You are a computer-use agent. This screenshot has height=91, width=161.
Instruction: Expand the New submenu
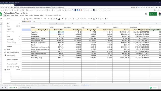coord(12,23)
